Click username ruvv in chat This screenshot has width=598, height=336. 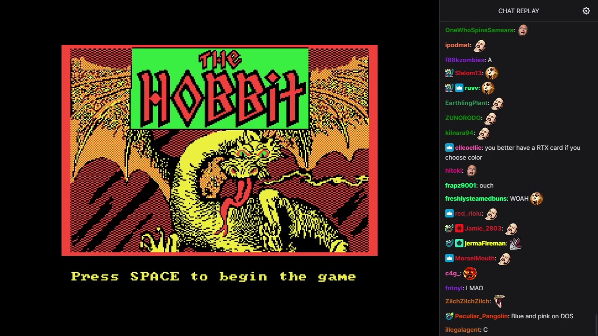click(x=471, y=88)
